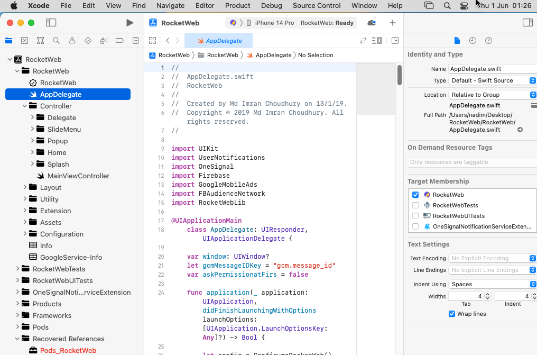Open the Source Control menu
Screen dimensions: 537x355
317,5
